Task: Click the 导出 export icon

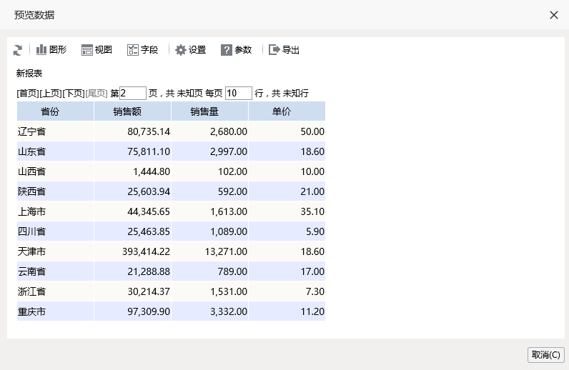Action: [x=274, y=50]
